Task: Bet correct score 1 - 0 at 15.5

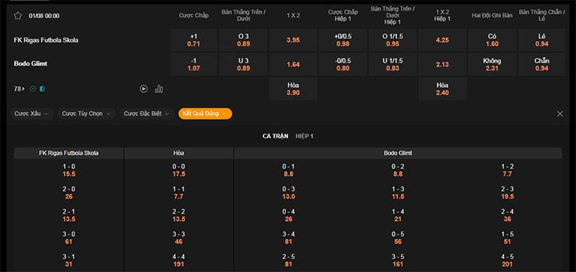Action: click(x=68, y=171)
